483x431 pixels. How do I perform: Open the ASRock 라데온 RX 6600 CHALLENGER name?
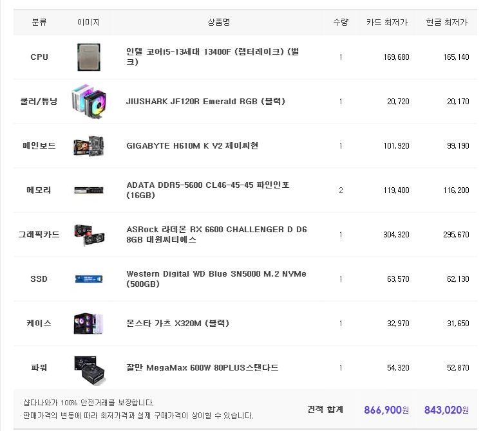click(216, 234)
